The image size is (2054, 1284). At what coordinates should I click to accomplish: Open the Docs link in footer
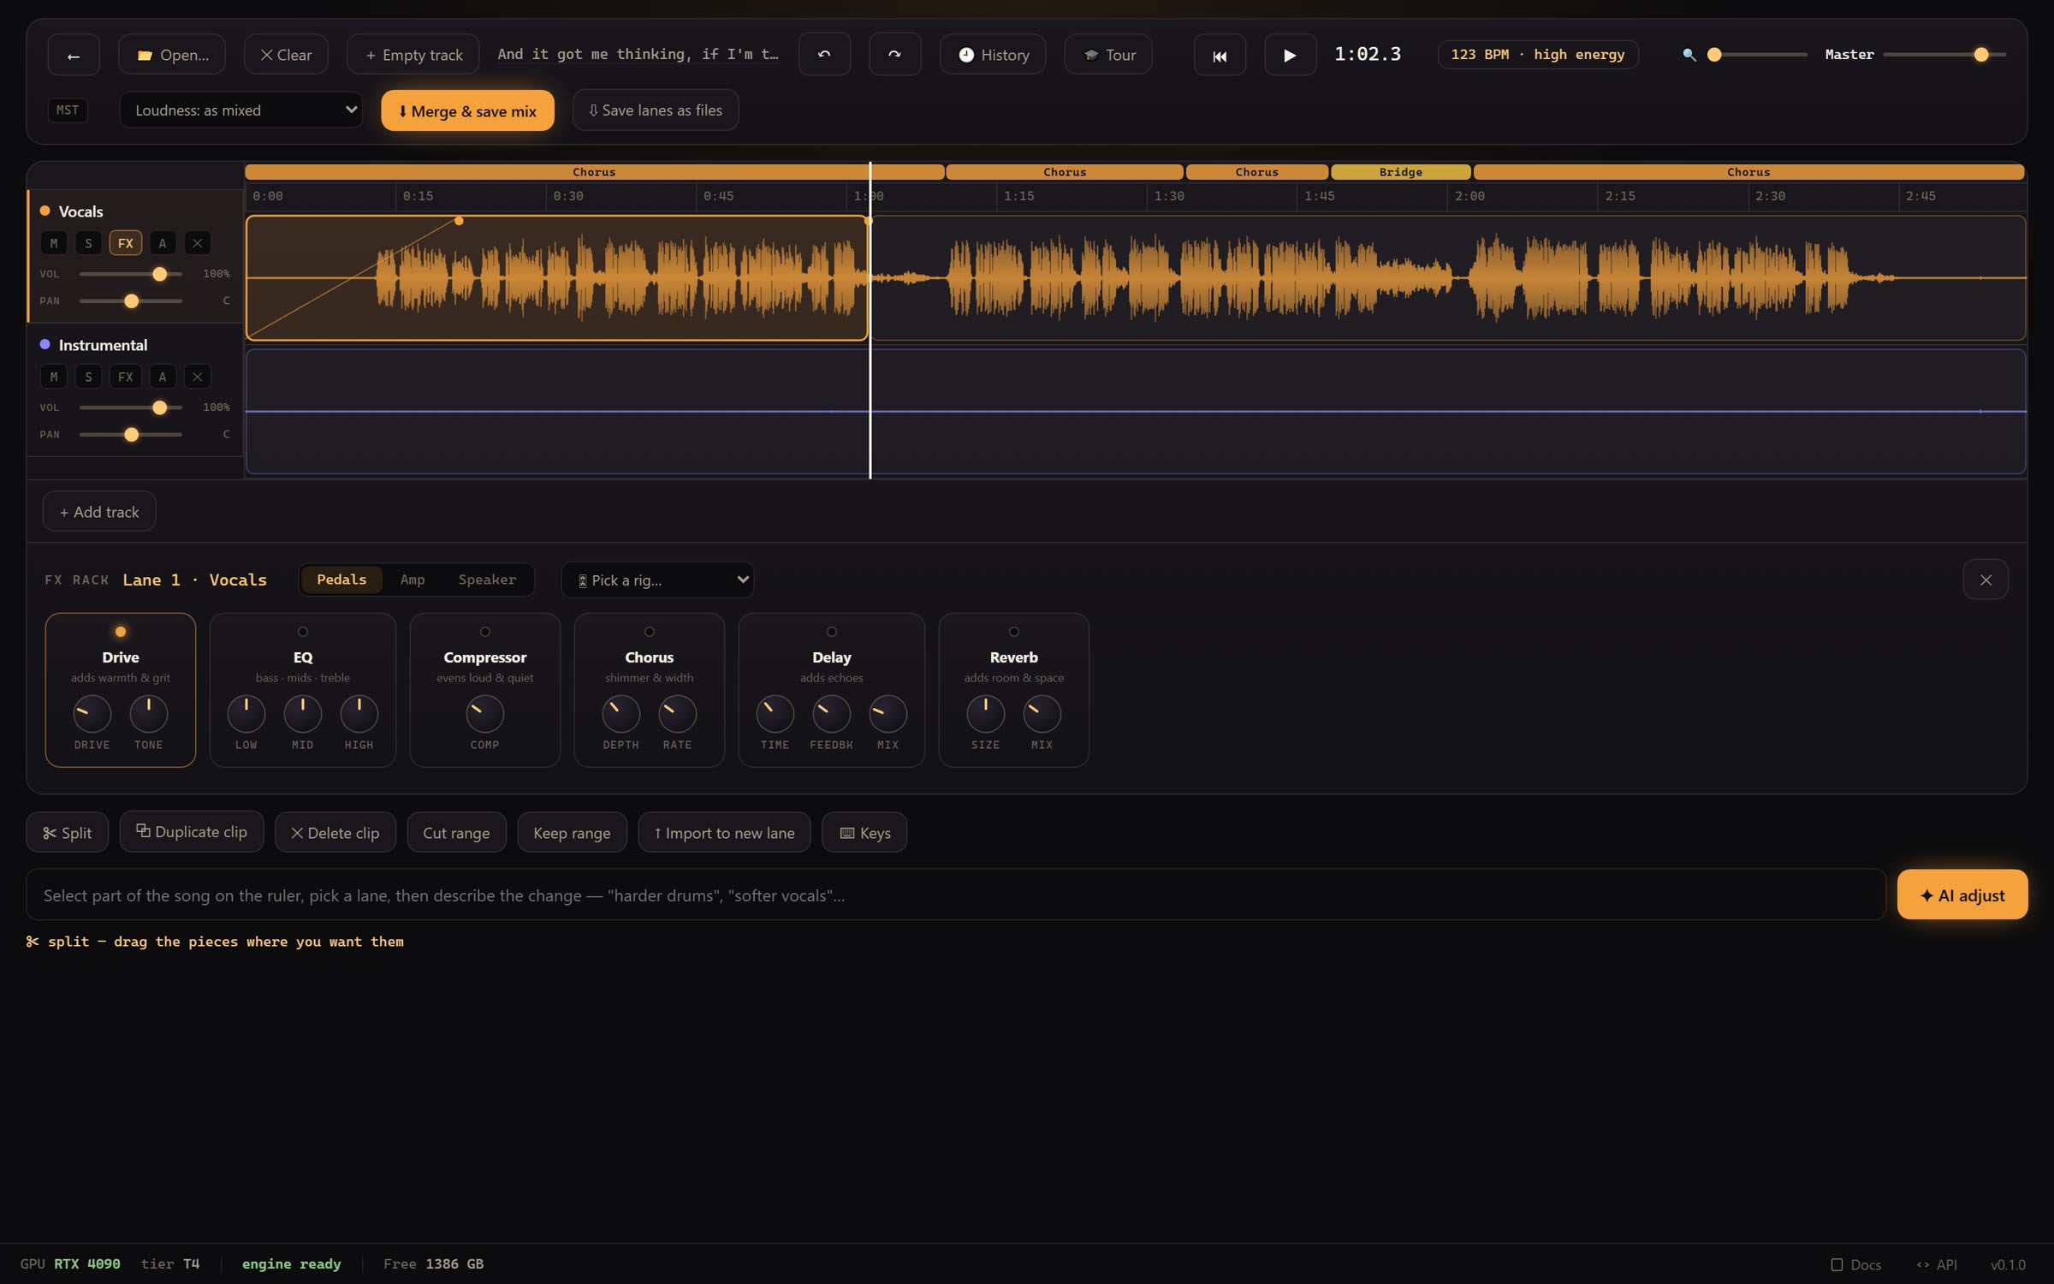tap(1855, 1264)
